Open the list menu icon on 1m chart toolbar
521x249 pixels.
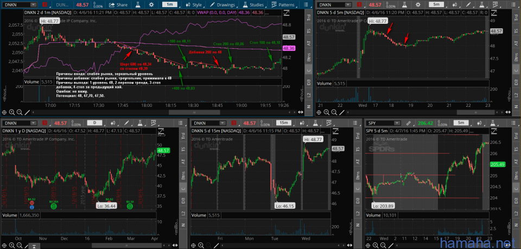click(x=306, y=5)
